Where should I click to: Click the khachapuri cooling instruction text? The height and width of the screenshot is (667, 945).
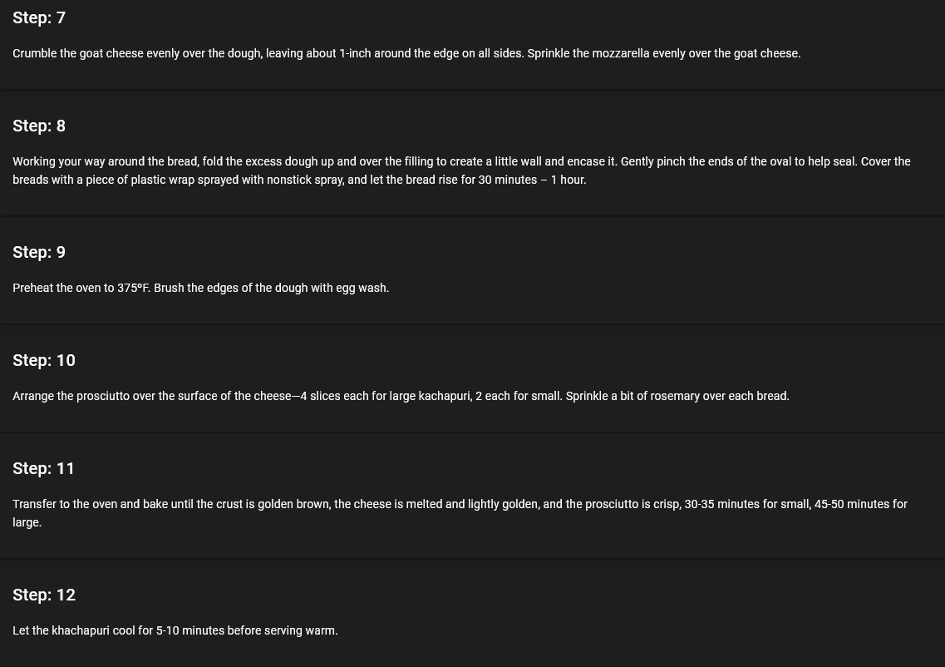[175, 630]
